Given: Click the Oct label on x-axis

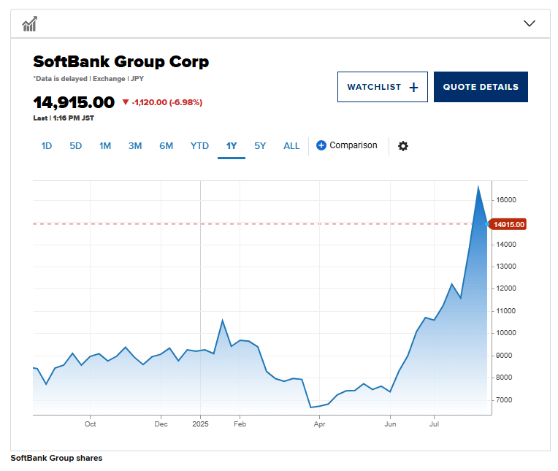Looking at the screenshot, I should [x=90, y=424].
